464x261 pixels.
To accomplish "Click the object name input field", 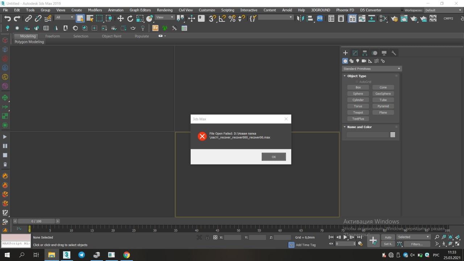I will 368,134.
